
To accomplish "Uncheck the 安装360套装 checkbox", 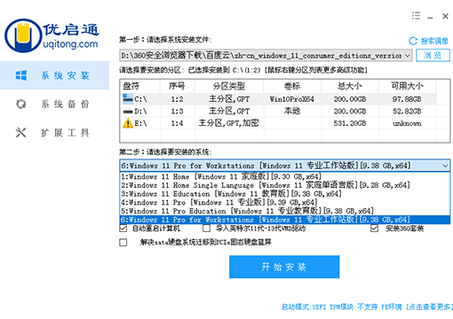I will (374, 228).
